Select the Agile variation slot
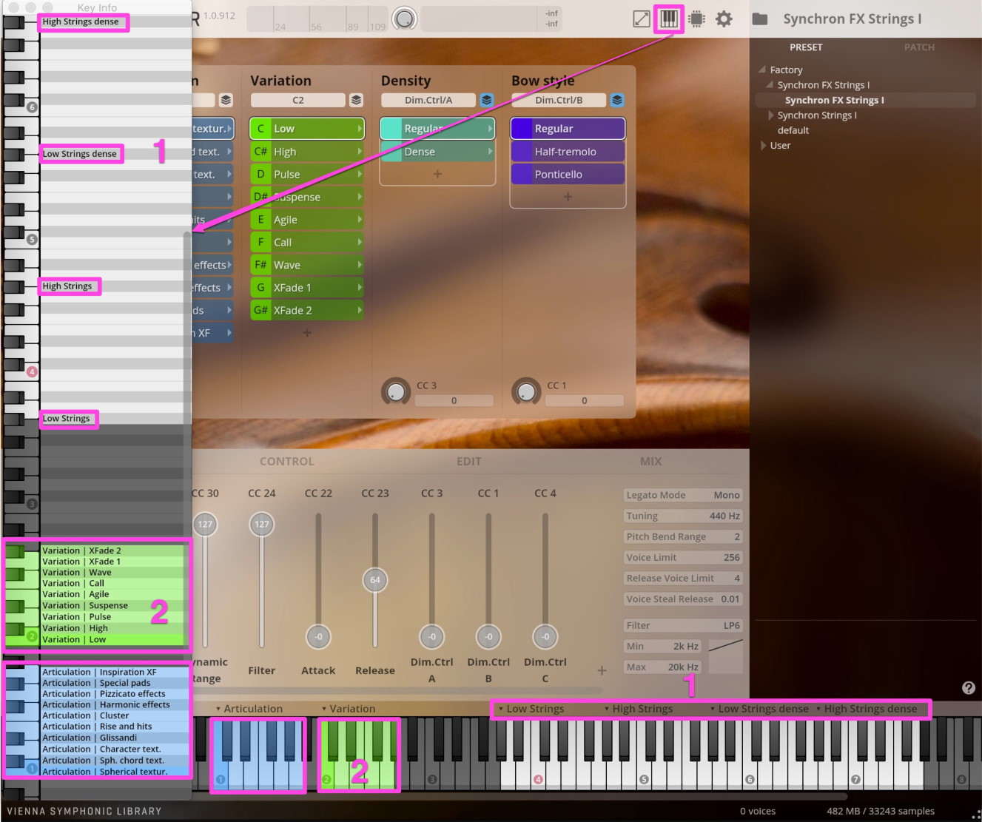 307,220
